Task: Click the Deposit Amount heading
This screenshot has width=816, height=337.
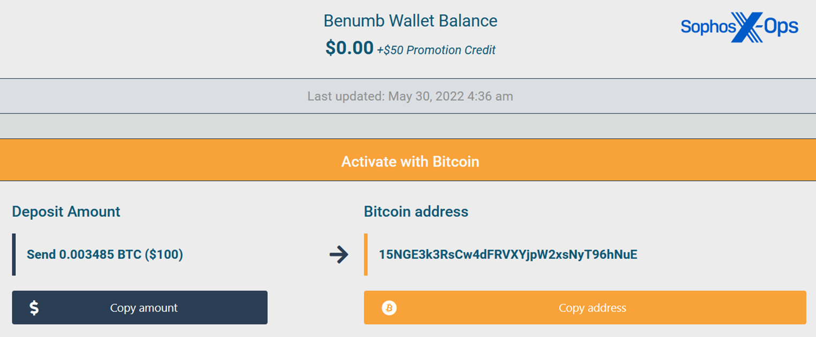Action: (66, 212)
